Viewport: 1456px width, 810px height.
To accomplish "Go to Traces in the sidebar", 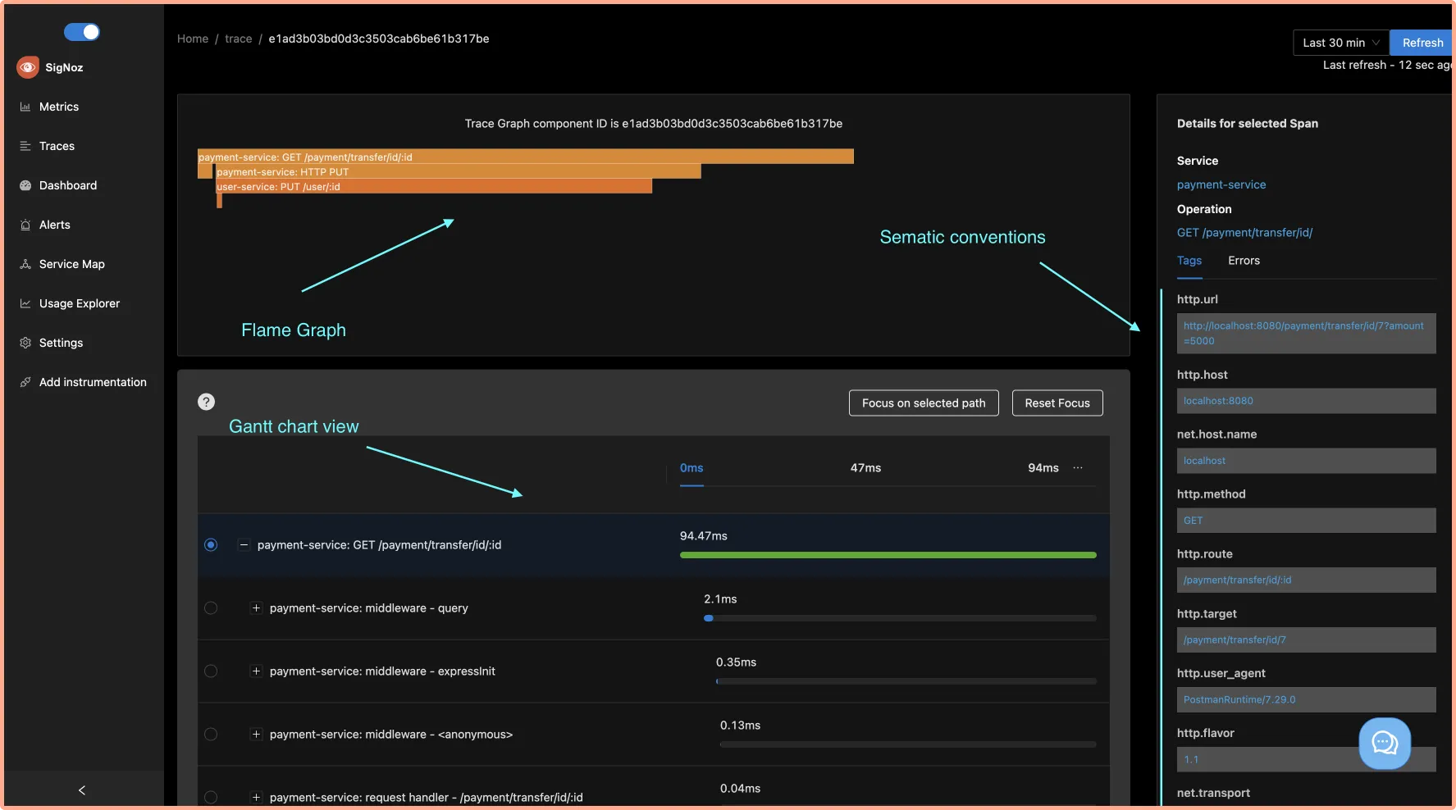I will pyautogui.click(x=57, y=146).
